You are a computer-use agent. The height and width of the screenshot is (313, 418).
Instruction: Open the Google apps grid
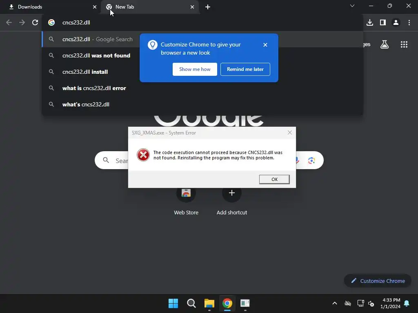(x=404, y=44)
